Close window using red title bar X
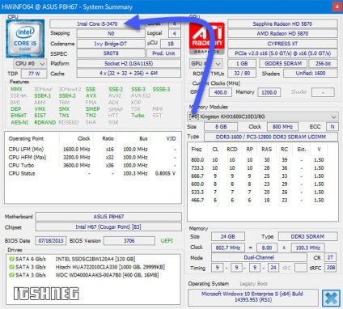Screen dimensions: 343x309 tap(337, 6)
